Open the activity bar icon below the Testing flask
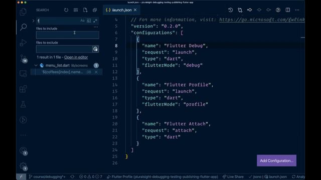This screenshot has width=321, height=180. pyautogui.click(x=23, y=119)
